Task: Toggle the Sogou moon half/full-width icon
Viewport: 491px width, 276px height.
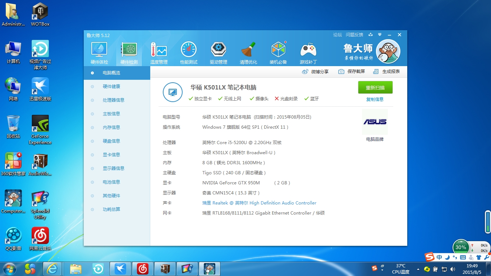Action: [448, 257]
